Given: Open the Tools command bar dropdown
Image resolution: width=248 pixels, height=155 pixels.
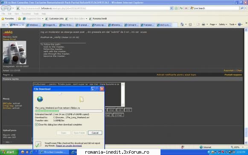Looking at the screenshot, I should tap(233, 24).
